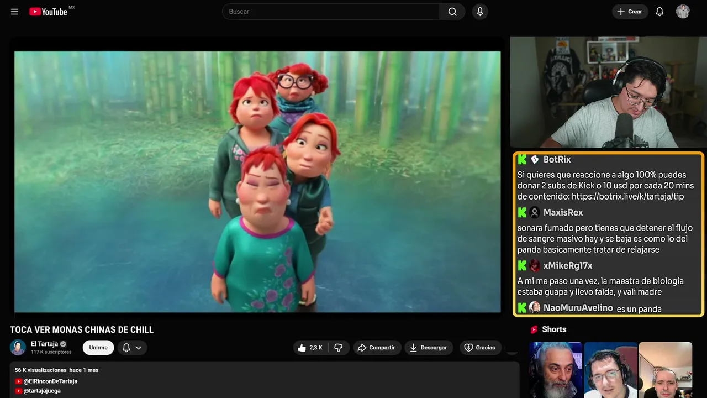Click the magnifying glass search button
Viewport: 707px width, 398px height.
[452, 12]
